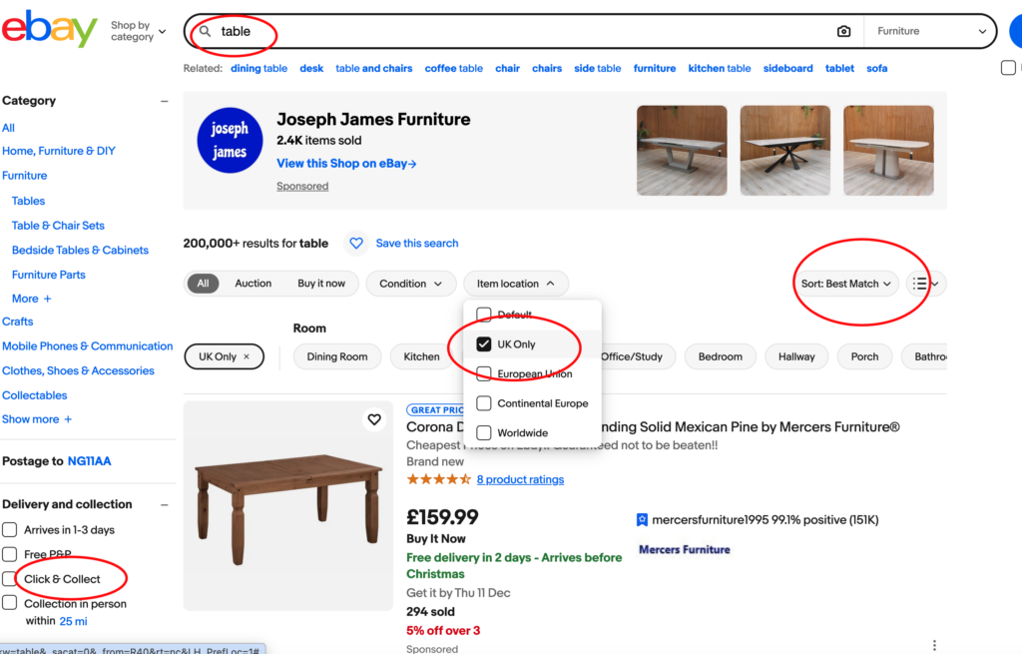The image size is (1022, 654).
Task: Click the Joseph James shop logo
Action: click(230, 142)
